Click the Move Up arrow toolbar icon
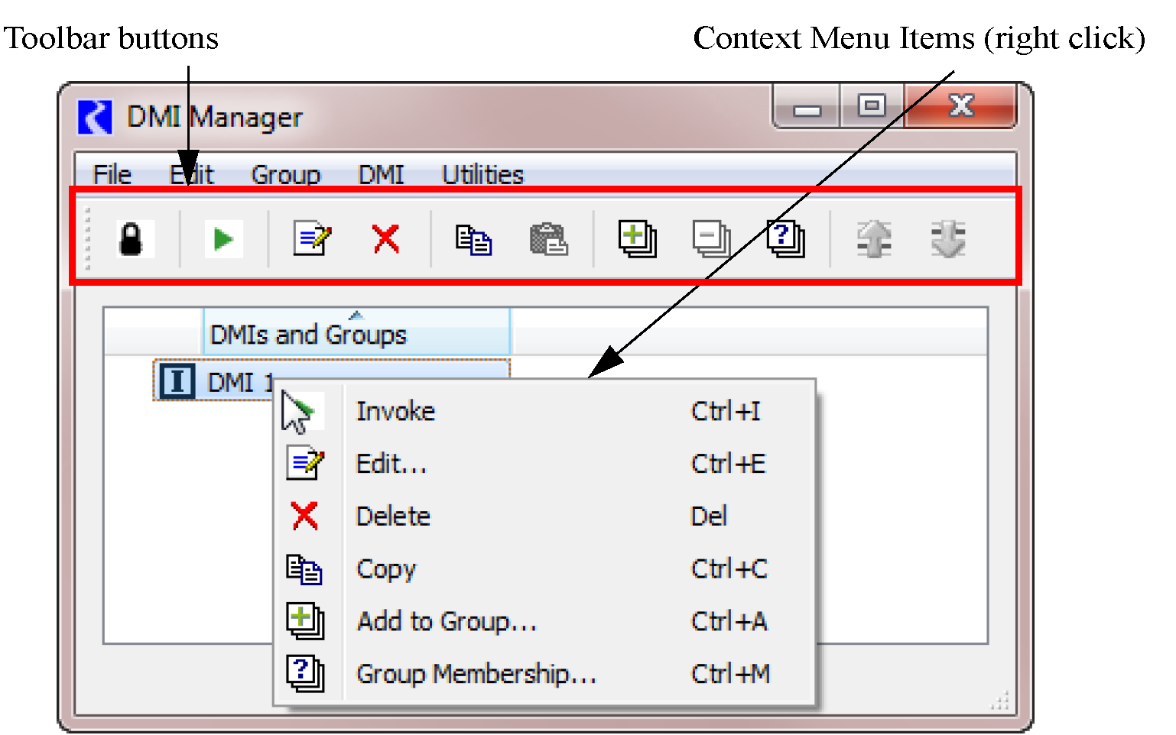The width and height of the screenshot is (1176, 735). (x=874, y=239)
